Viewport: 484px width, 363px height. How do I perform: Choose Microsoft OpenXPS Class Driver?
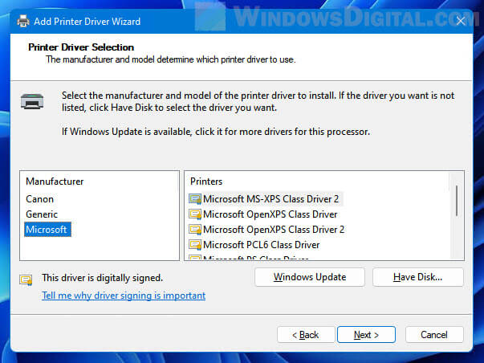pyautogui.click(x=270, y=214)
